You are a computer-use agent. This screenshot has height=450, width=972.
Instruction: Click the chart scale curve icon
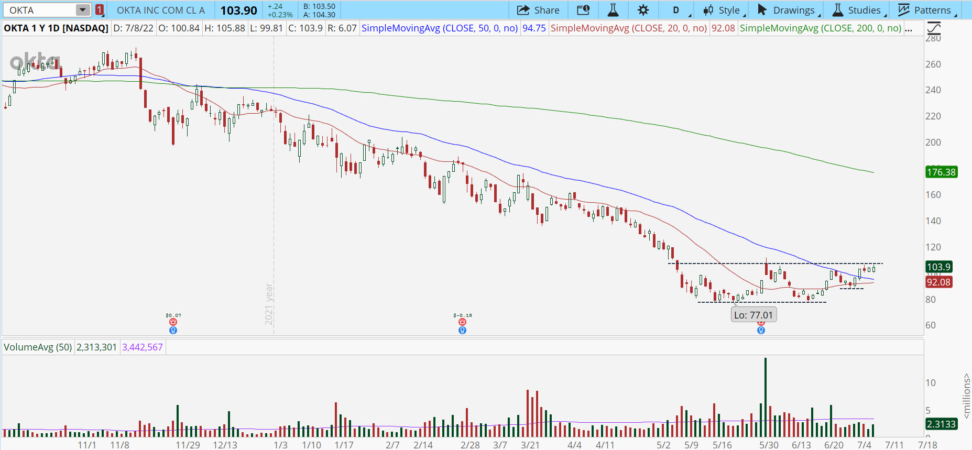coord(933,28)
